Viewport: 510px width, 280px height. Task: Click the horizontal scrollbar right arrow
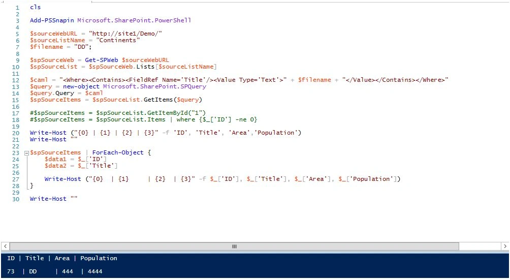(505, 246)
